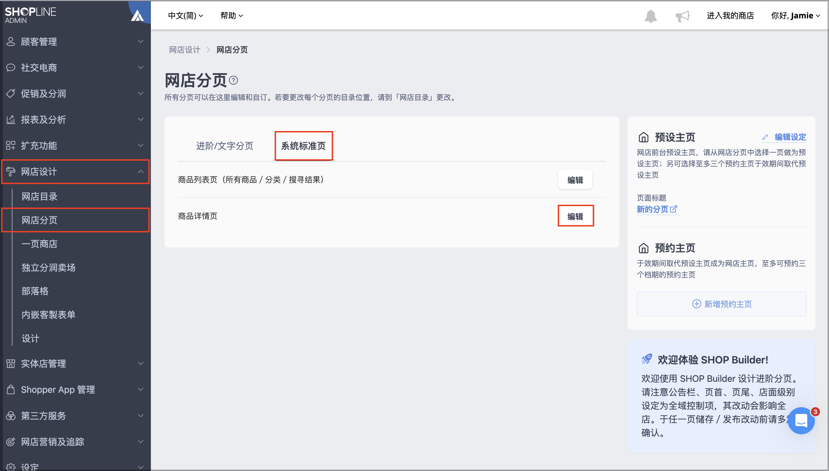Image resolution: width=829 pixels, height=471 pixels.
Task: Click the help question mark beside 网店分页
Action: point(233,80)
